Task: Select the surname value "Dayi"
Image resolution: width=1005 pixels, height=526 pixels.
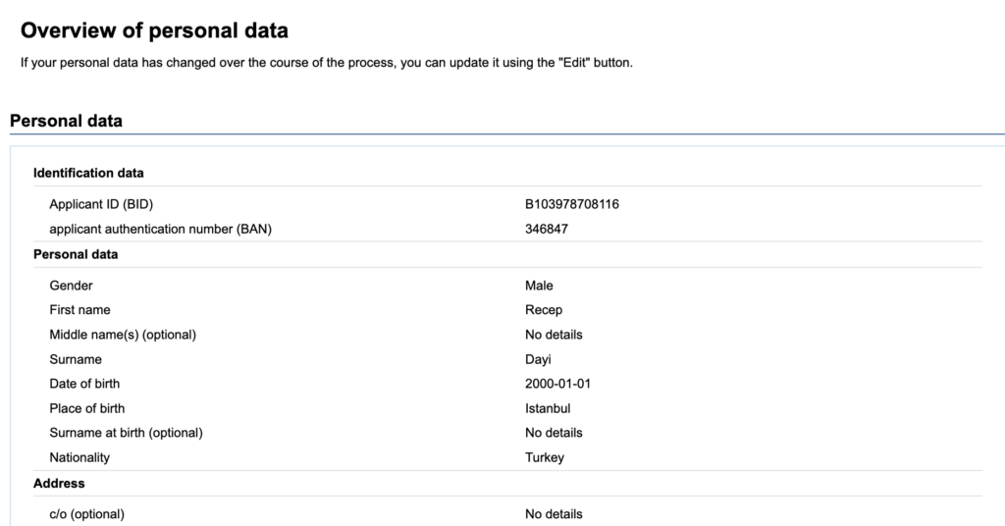Action: click(538, 359)
